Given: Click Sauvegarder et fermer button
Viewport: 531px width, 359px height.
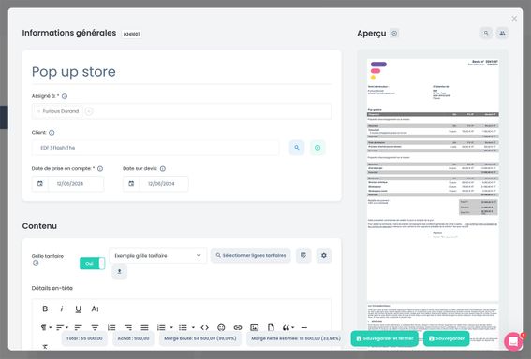Looking at the screenshot, I should (x=384, y=338).
